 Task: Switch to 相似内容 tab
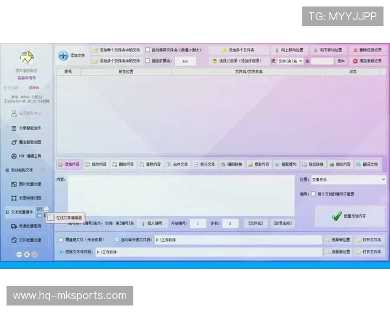[x=340, y=164]
